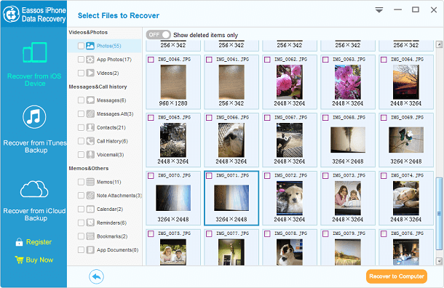The image size is (444, 288).
Task: Select the Photos(55) category
Action: pos(105,46)
